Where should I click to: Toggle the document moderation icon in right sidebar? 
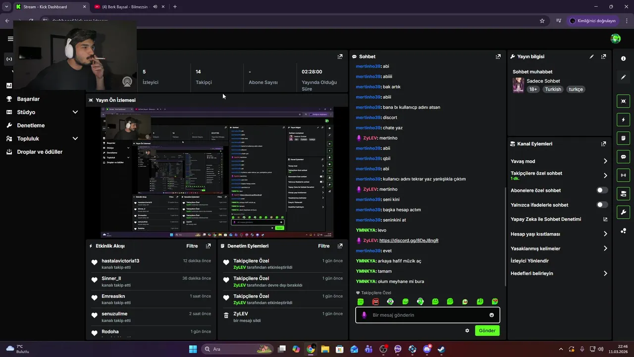point(623,138)
